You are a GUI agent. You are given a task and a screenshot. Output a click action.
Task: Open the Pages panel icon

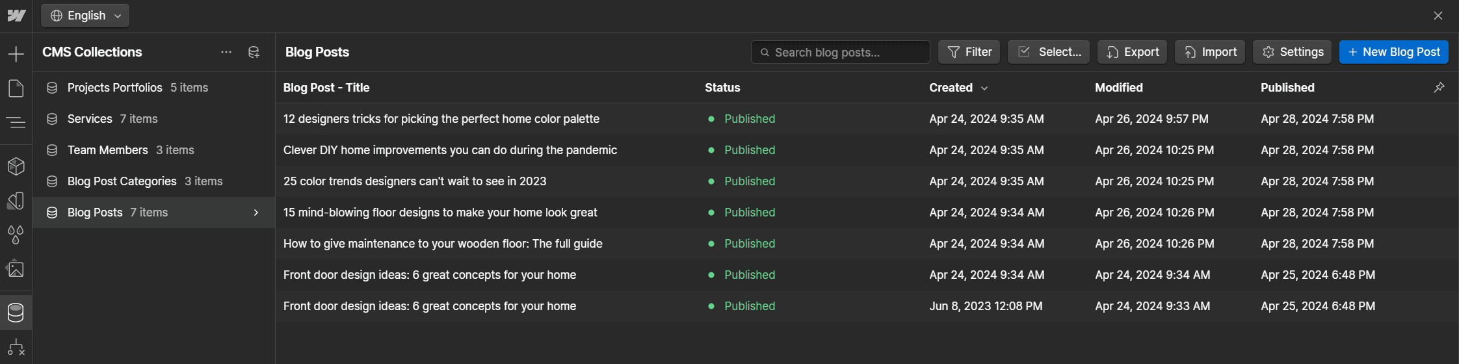pos(16,88)
